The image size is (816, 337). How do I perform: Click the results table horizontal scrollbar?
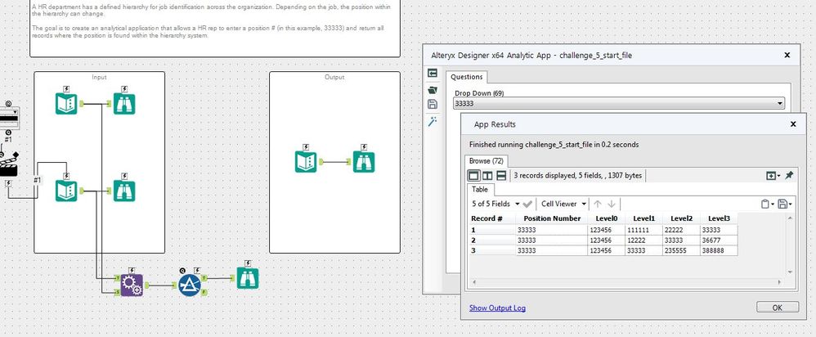pyautogui.click(x=627, y=282)
